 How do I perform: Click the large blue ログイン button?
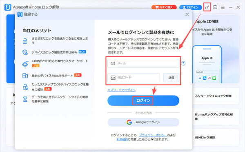pyautogui.click(x=143, y=101)
